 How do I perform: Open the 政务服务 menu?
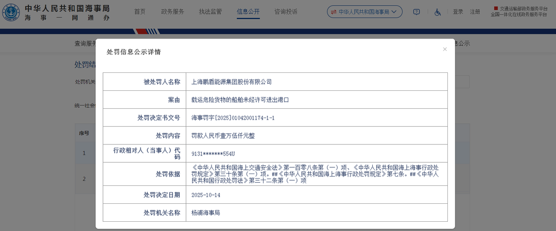coord(172,12)
